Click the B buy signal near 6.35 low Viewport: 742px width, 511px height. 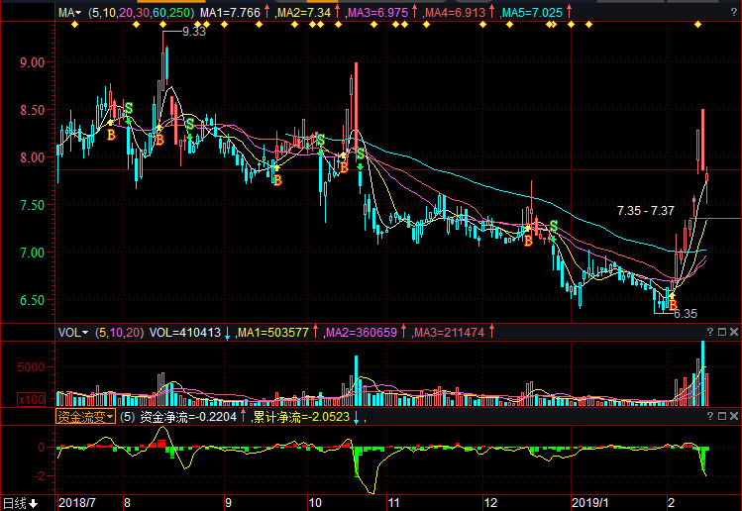point(673,302)
